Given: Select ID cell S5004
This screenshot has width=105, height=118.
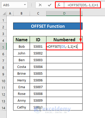Looking at the screenshot, I should 38,67.
